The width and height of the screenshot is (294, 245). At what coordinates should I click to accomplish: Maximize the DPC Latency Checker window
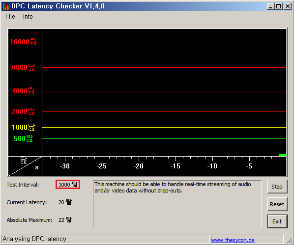(x=279, y=6)
